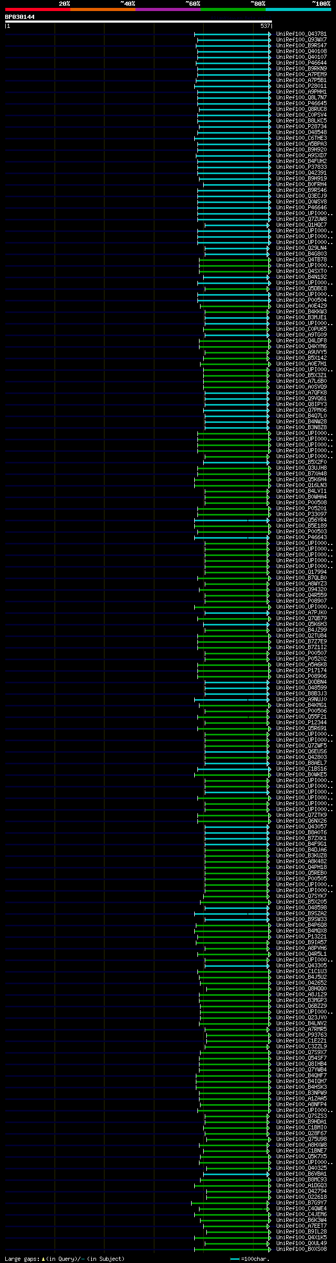Select the UniRef100_Q8L7N7 label
Image resolution: width=336 pixels, height=1263 pixels.
301,98
